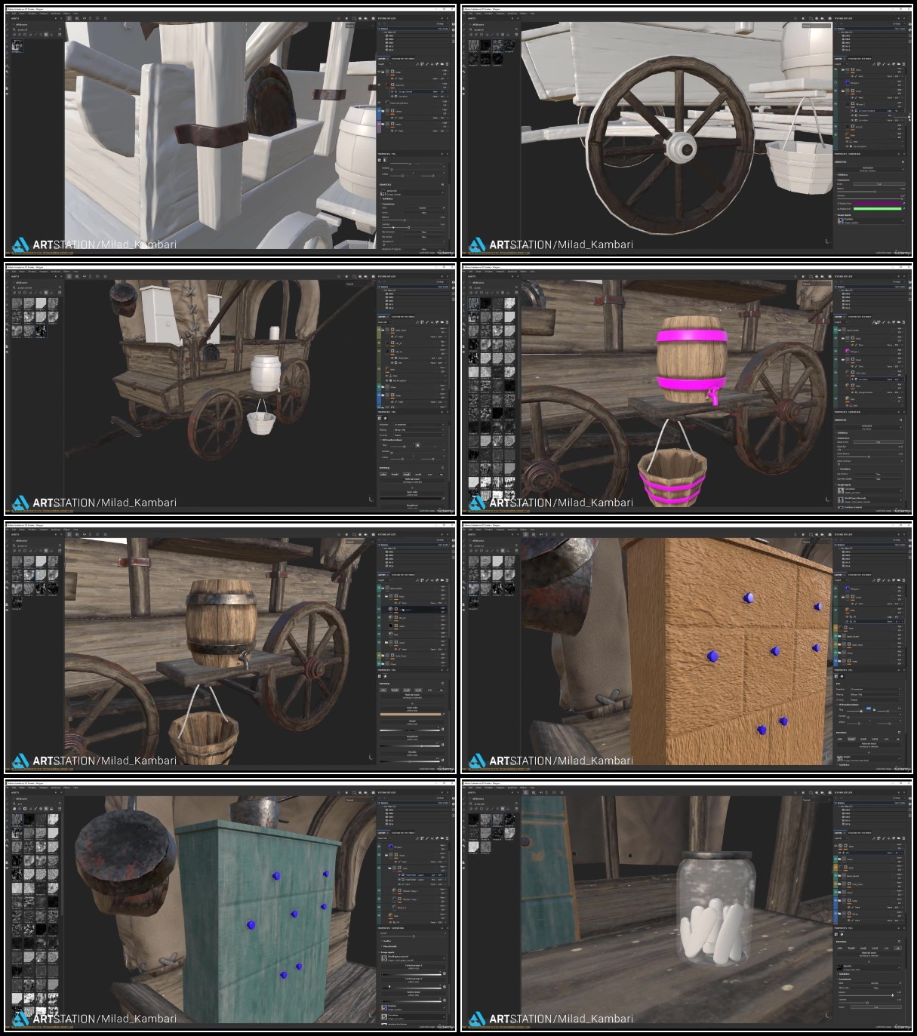Add-effect wand icon in metal-banded barrel screenshot

tap(417, 580)
